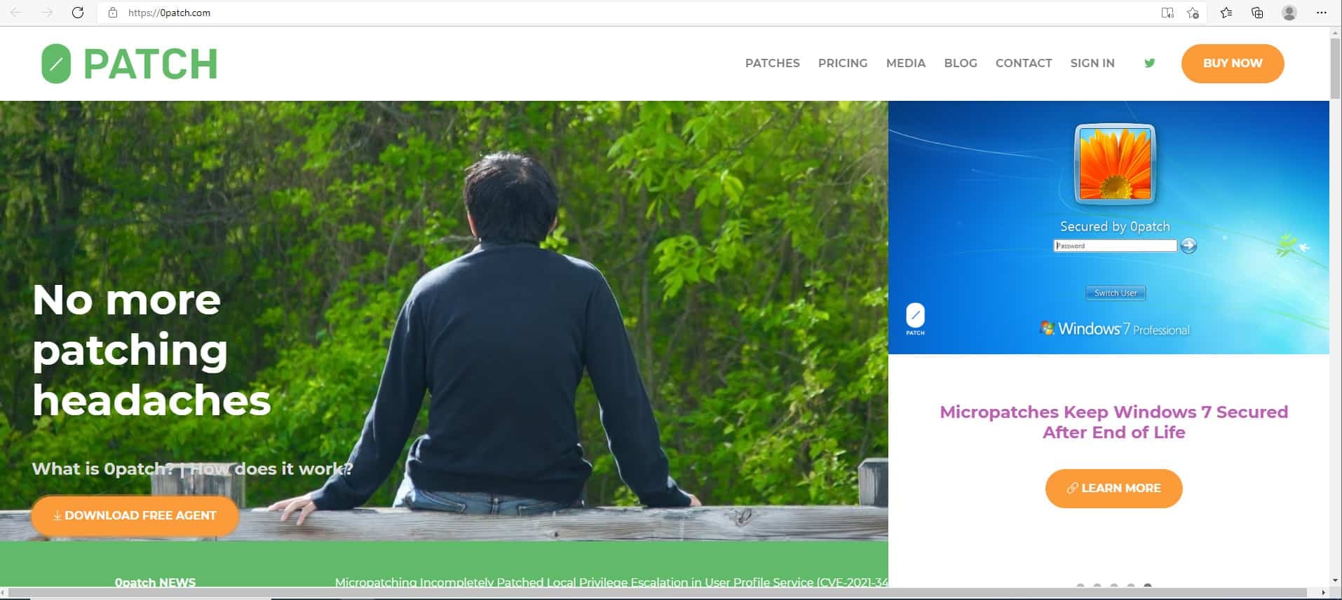This screenshot has width=1342, height=600.
Task: Open the BLOG nav link
Action: (961, 63)
